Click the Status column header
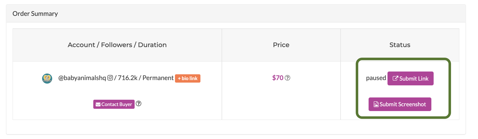478x139 pixels. point(400,45)
